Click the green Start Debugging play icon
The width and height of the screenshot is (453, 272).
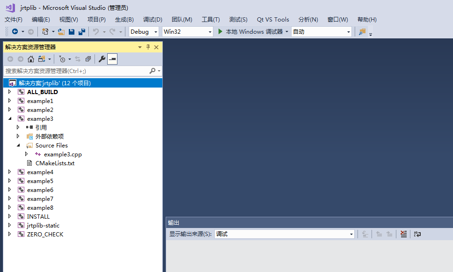pos(220,31)
